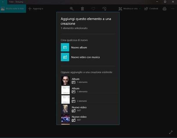Viewport: 177px width, 138px height.
Task: Open 'Modifica e crea' dropdown
Action: [x=129, y=9]
